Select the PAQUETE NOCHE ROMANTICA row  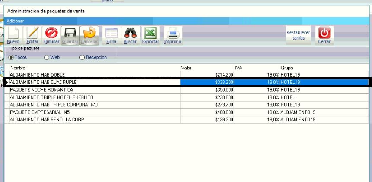click(41, 90)
